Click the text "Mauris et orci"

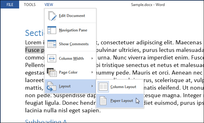151,73
